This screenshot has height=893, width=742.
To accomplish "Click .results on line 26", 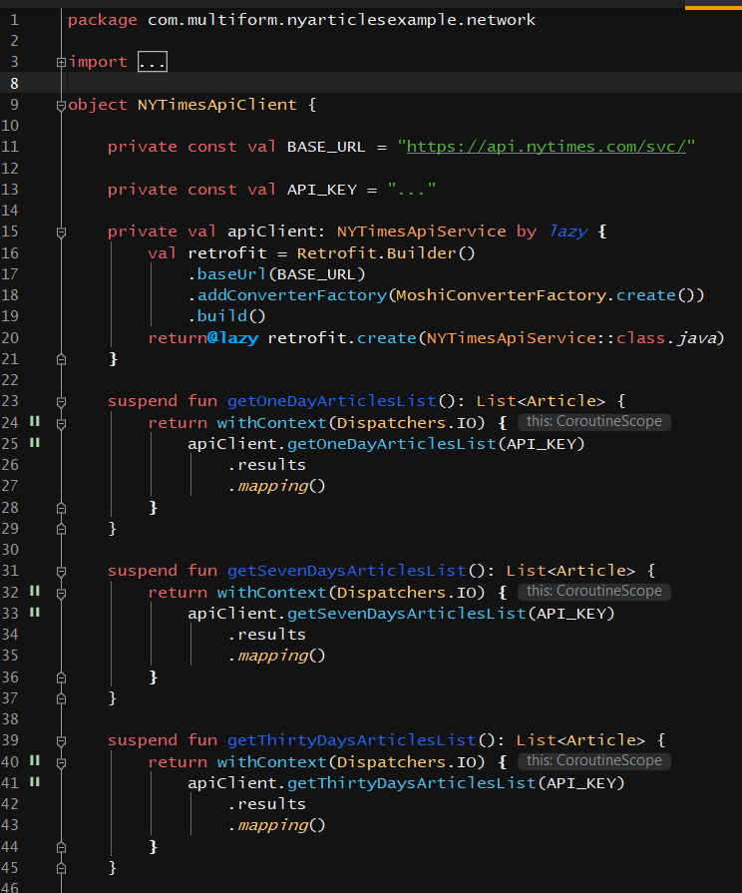I will point(266,465).
